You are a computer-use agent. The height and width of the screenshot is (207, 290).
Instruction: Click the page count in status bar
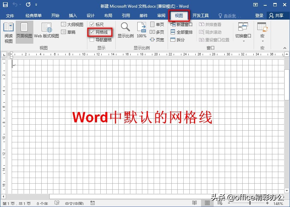coord(17,204)
